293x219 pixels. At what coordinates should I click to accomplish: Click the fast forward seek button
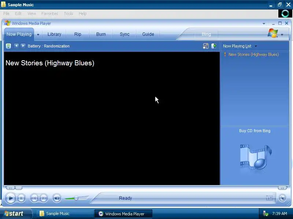[x=282, y=188]
